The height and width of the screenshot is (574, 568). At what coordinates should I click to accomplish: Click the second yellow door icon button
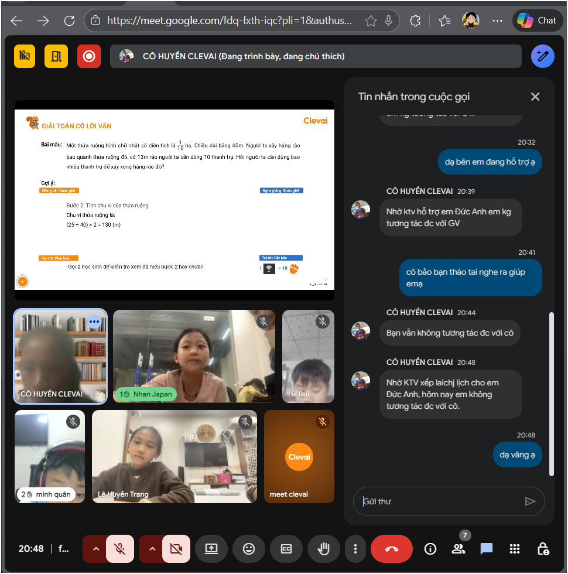(56, 56)
